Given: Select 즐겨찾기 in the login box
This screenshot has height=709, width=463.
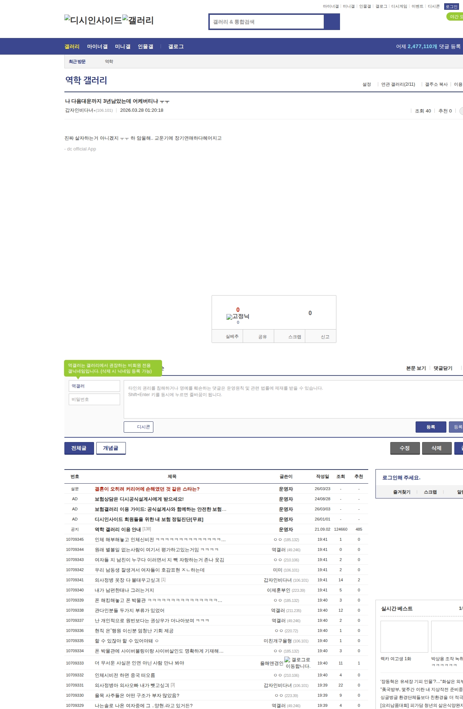Looking at the screenshot, I should point(402,492).
